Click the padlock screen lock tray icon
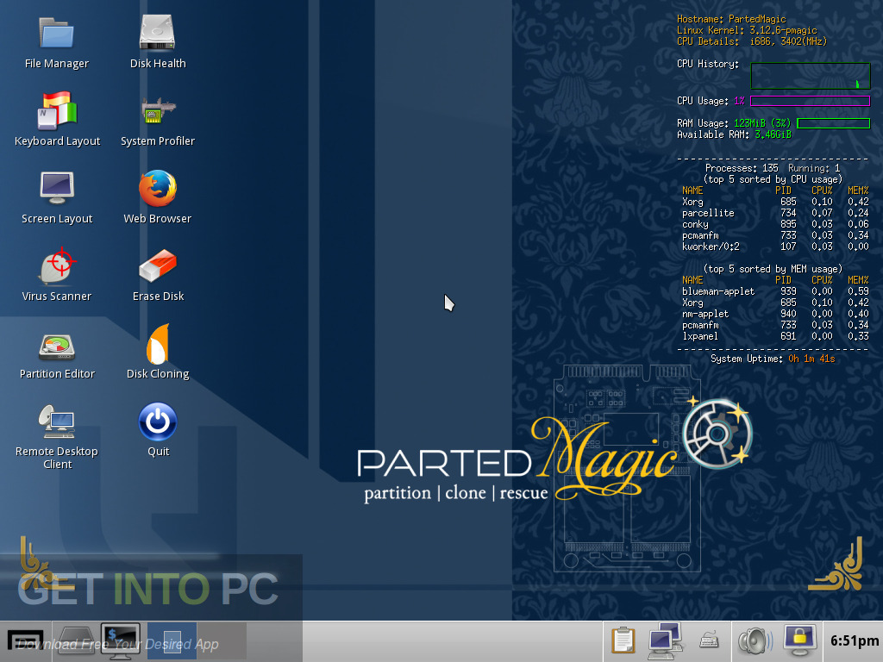Screen dimensions: 883x662 [x=800, y=640]
